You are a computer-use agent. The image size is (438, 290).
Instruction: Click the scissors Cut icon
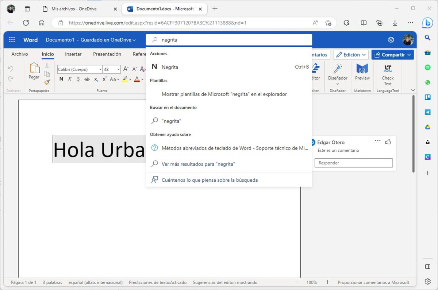pyautogui.click(x=47, y=66)
